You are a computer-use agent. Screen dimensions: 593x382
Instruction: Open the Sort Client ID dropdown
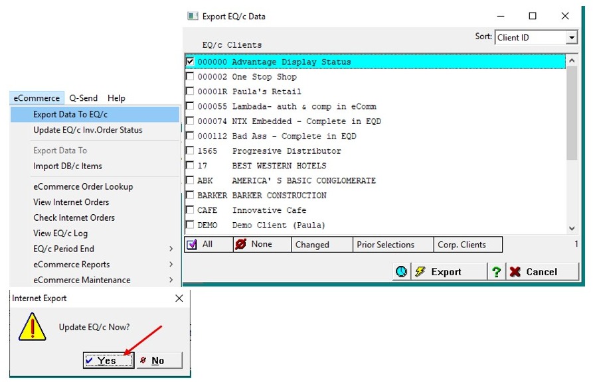572,37
